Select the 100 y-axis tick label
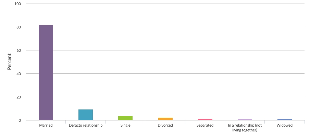Image resolution: width=310 pixels, height=140 pixels. pyautogui.click(x=18, y=4)
